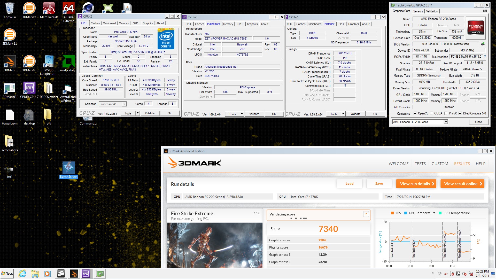Click the Radeon Graphics logo in GPU-Z
This screenshot has width=496, height=279.
(476, 28)
